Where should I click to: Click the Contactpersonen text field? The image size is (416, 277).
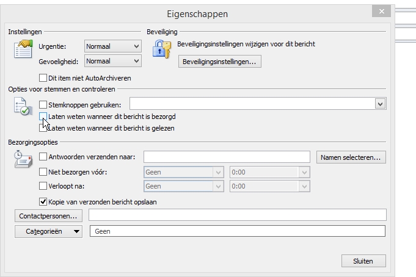tap(238, 215)
